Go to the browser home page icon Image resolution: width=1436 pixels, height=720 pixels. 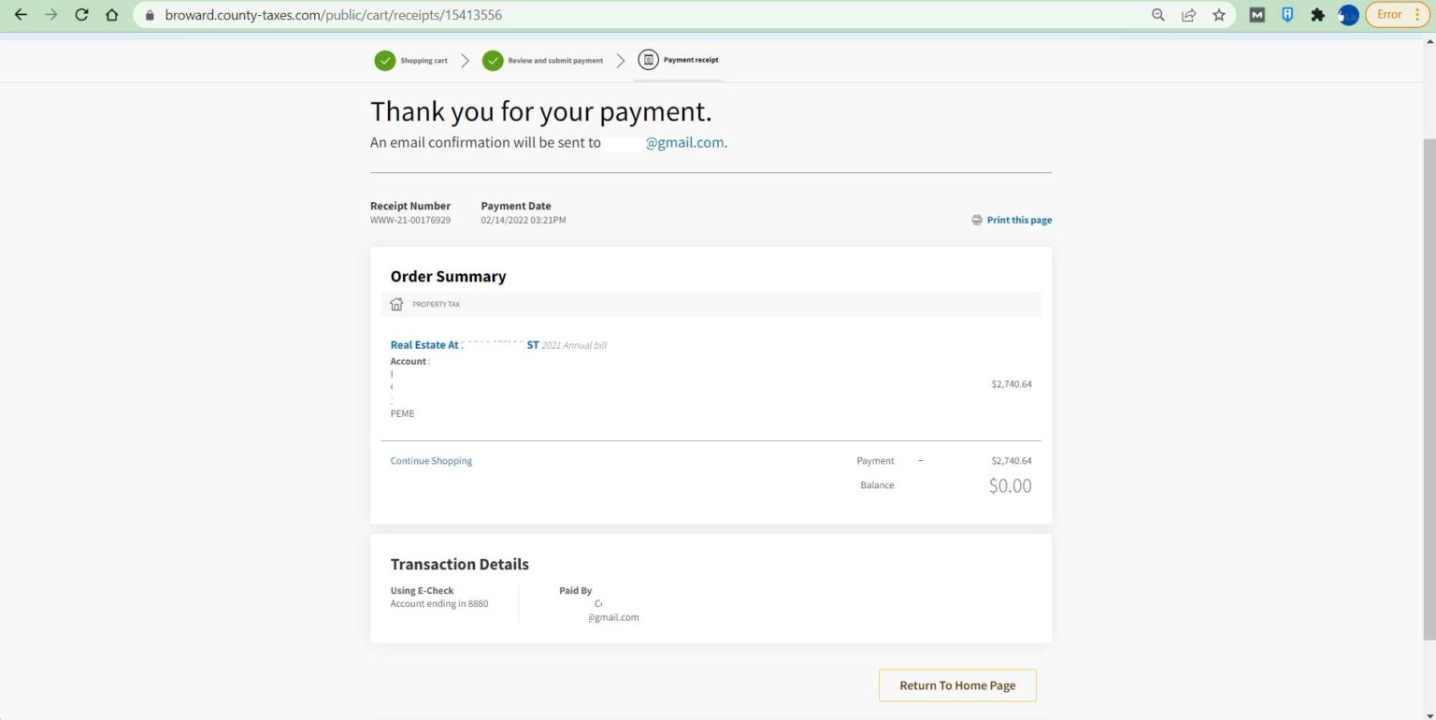(112, 15)
